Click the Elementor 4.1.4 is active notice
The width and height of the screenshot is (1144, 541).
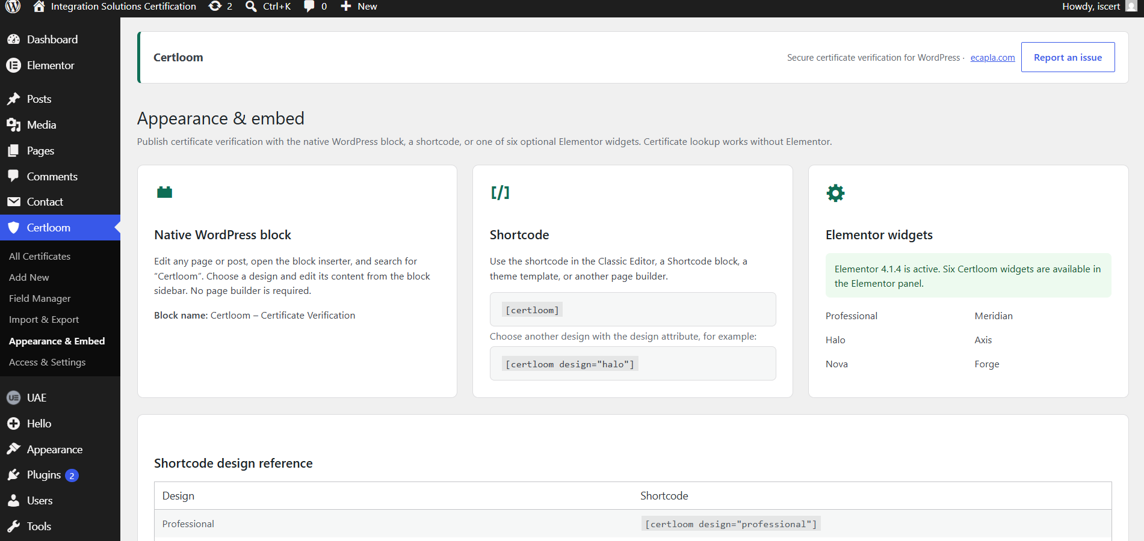pyautogui.click(x=968, y=276)
